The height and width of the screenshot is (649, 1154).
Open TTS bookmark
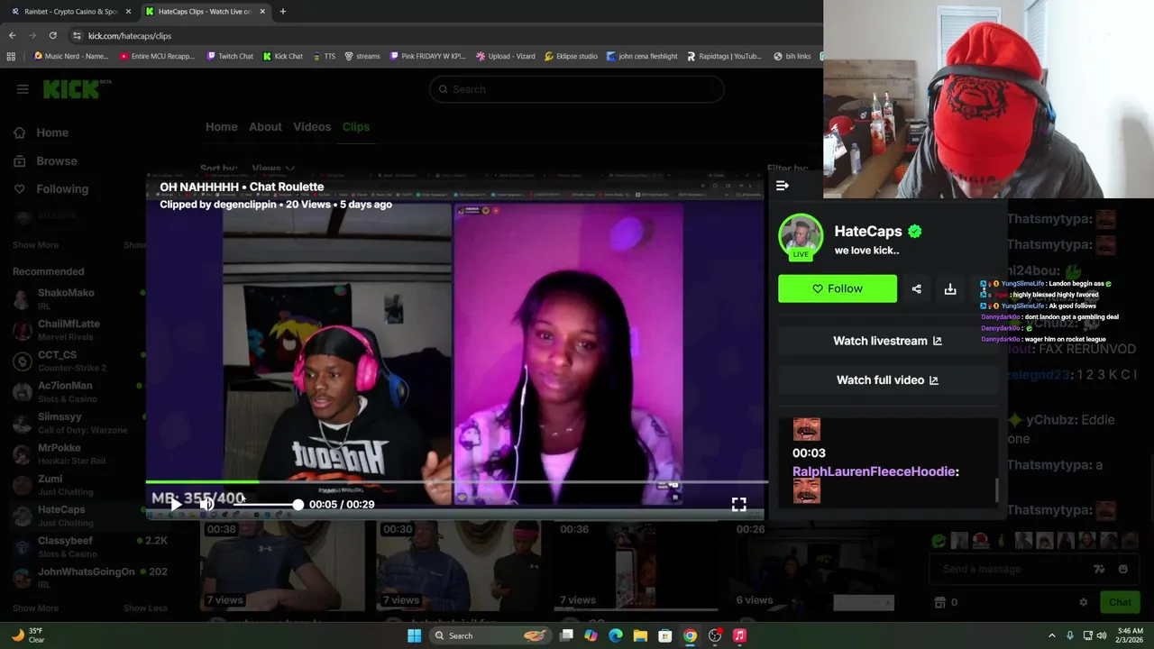click(325, 56)
